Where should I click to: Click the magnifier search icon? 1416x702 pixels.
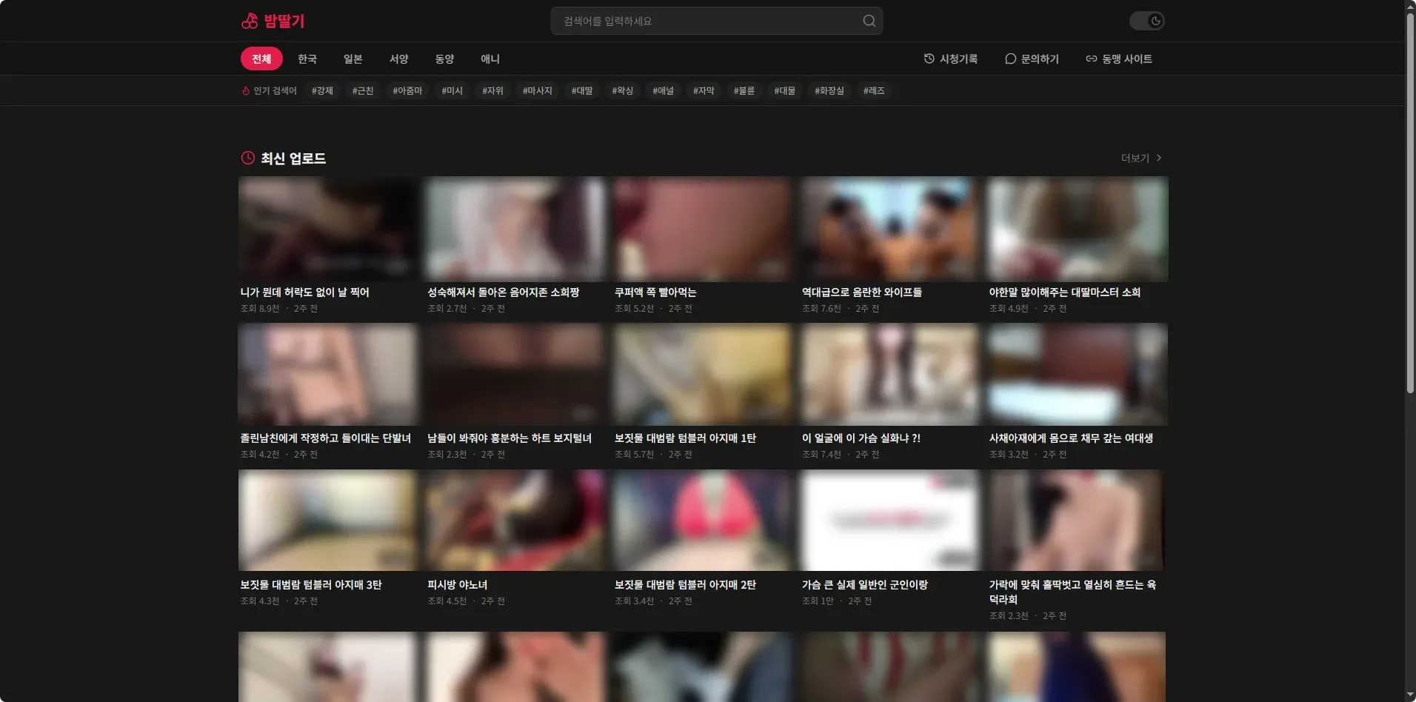coord(869,21)
